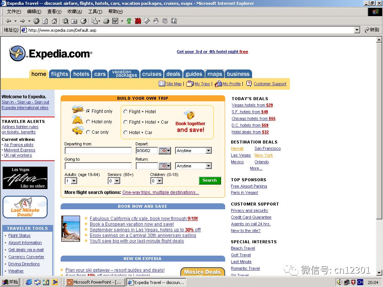Open the Forward button history dropdown arrow
Screen dimensions: 383x287
[29, 21]
